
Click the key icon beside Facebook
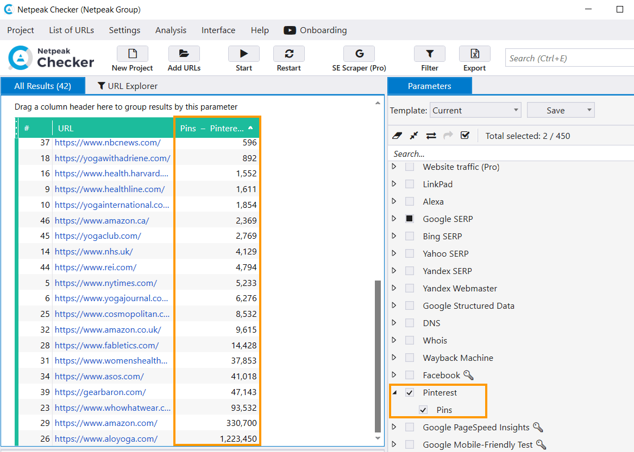click(x=468, y=375)
